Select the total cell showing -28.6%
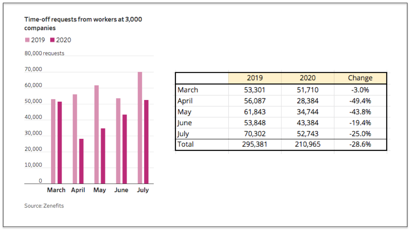 pos(360,145)
